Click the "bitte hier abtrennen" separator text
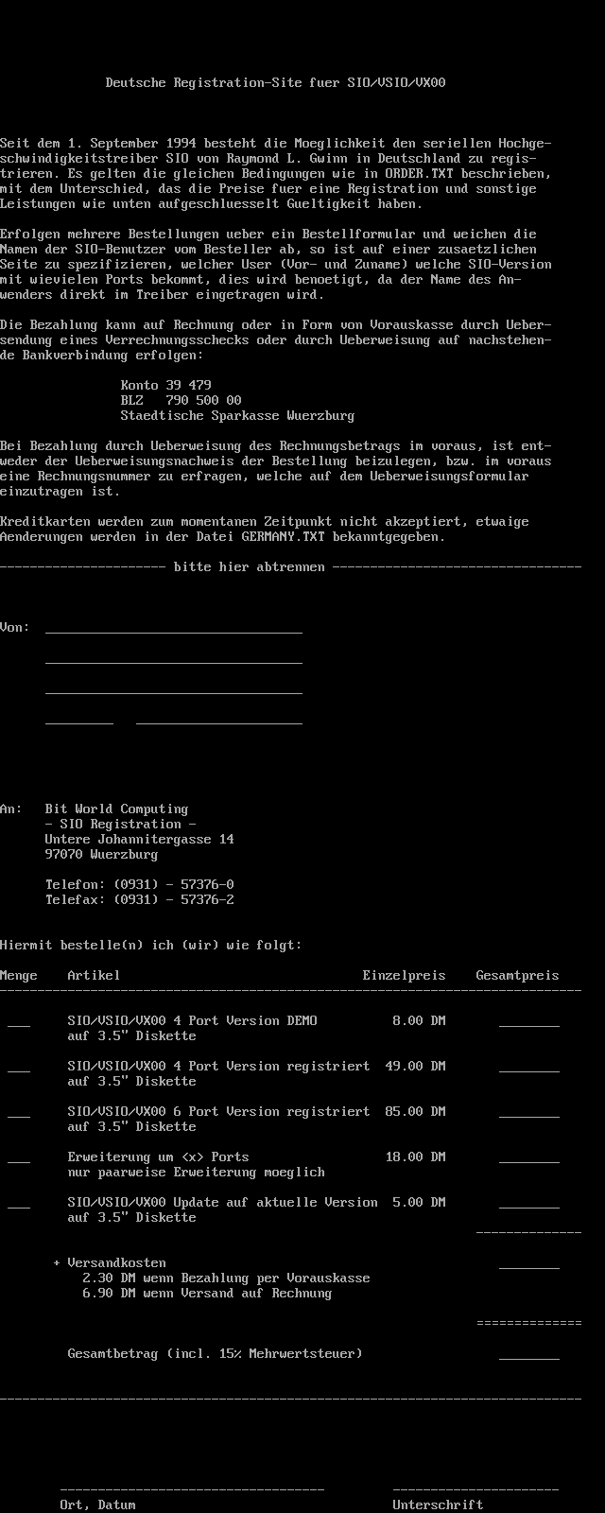 [x=250, y=566]
